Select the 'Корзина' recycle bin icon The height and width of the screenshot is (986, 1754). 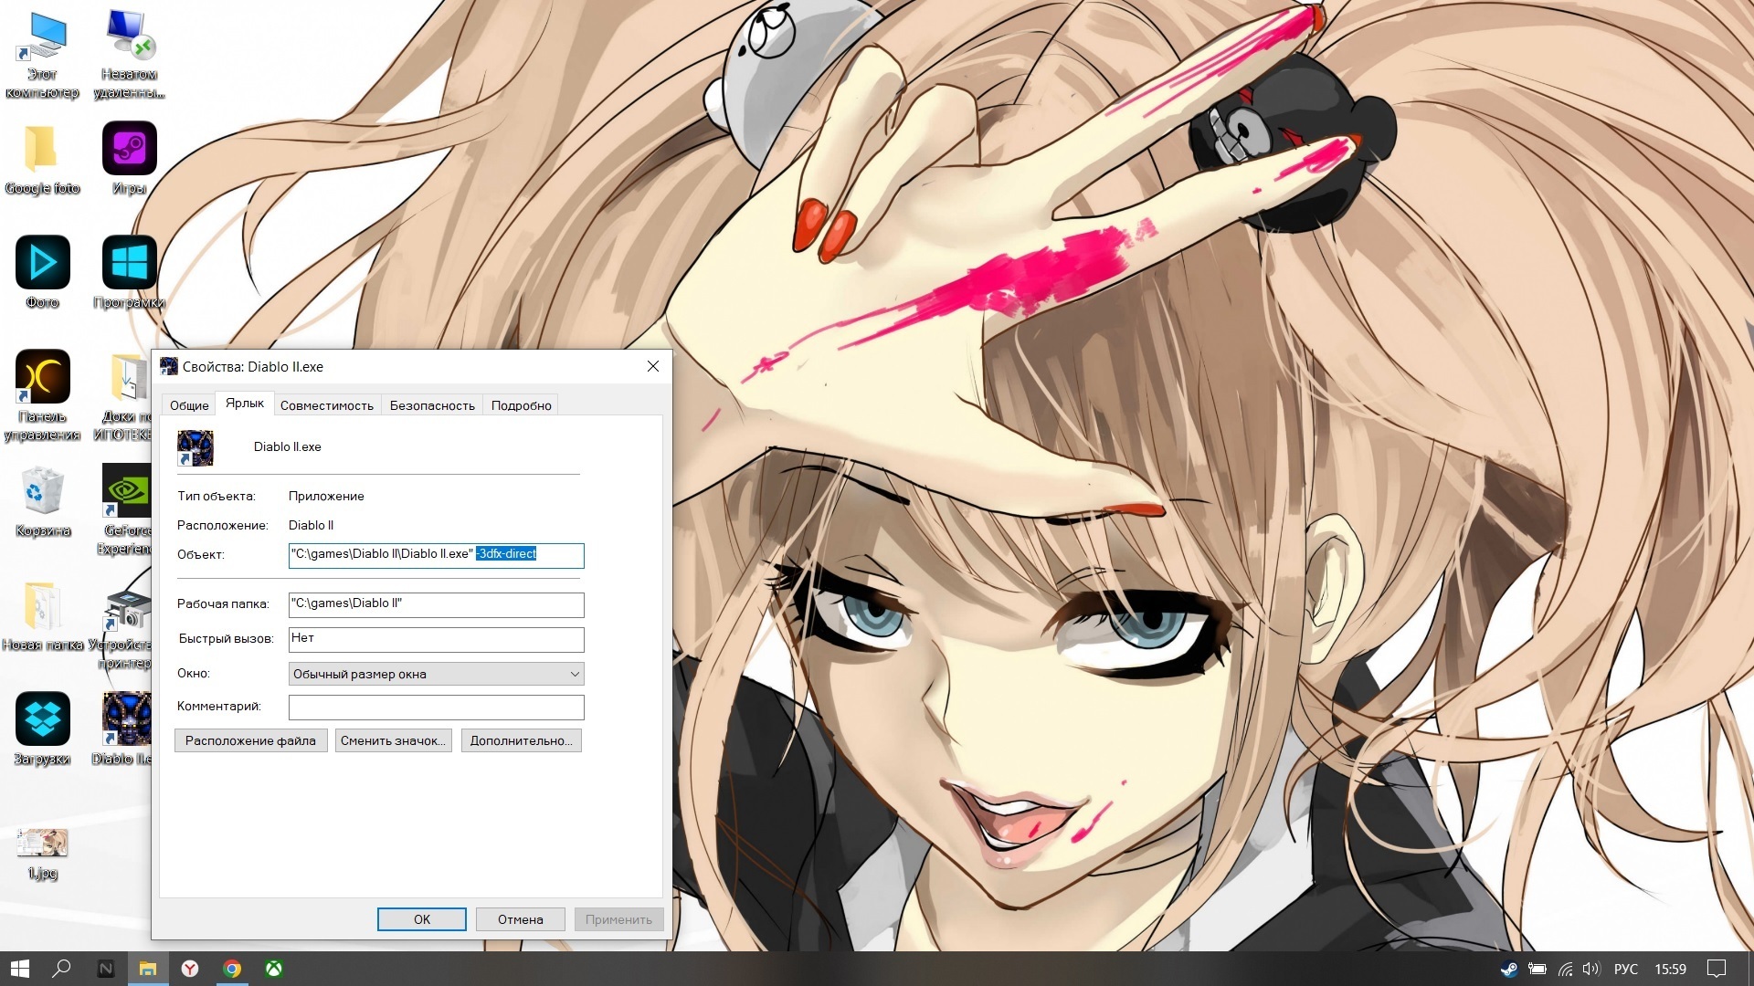42,502
